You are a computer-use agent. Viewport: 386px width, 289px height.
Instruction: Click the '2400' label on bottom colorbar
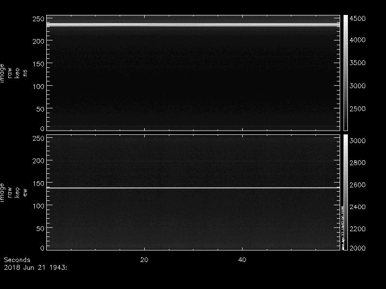coord(358,207)
